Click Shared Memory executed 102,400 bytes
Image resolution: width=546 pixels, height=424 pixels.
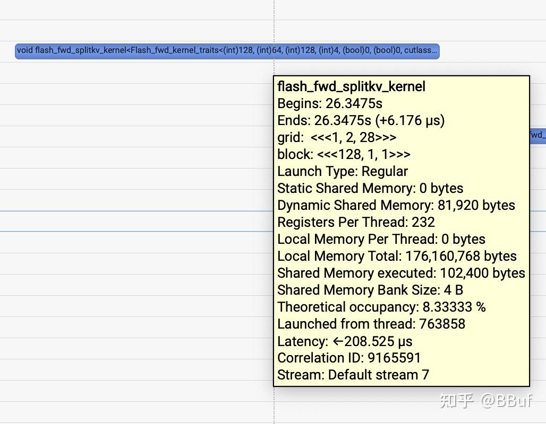pos(401,273)
